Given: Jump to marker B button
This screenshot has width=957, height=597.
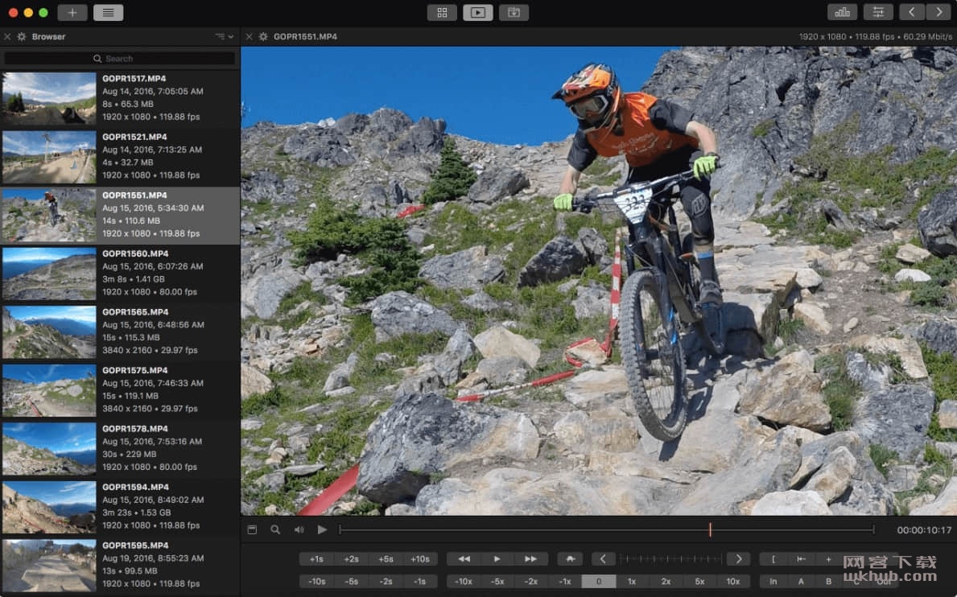Looking at the screenshot, I should click(x=828, y=581).
